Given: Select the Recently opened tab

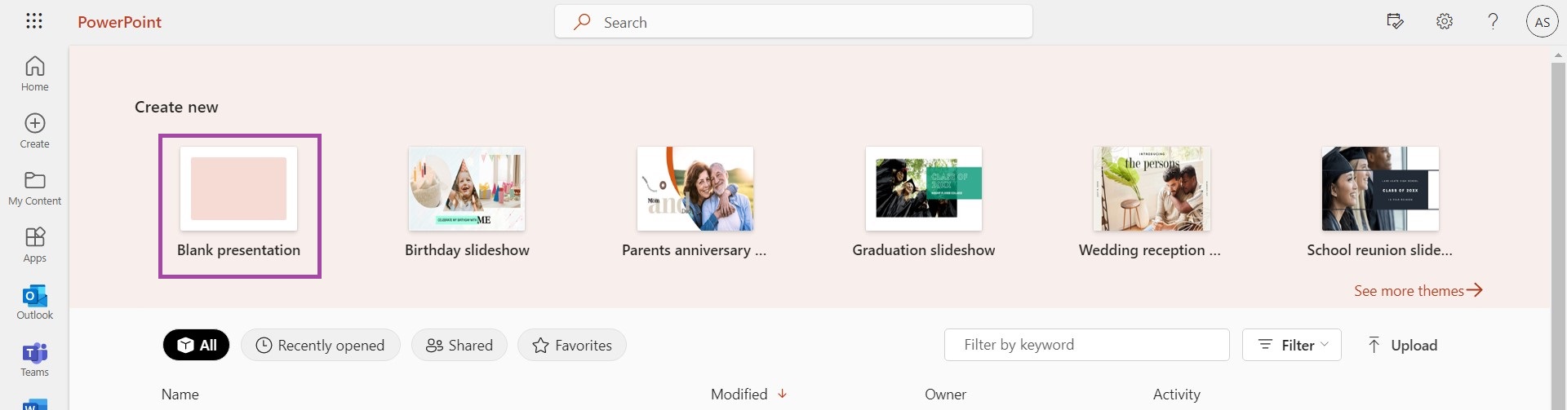Looking at the screenshot, I should [x=320, y=345].
